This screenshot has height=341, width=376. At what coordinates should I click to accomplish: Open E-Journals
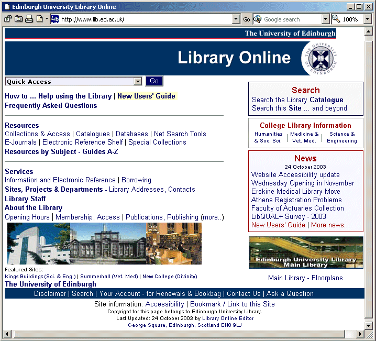click(x=20, y=142)
